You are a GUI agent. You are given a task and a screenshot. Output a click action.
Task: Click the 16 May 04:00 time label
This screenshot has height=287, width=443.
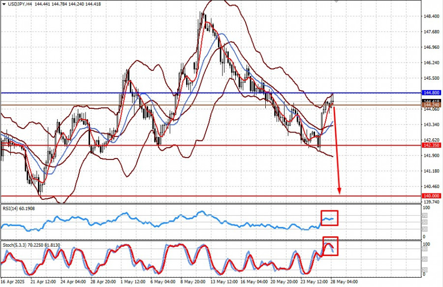[x=254, y=282]
